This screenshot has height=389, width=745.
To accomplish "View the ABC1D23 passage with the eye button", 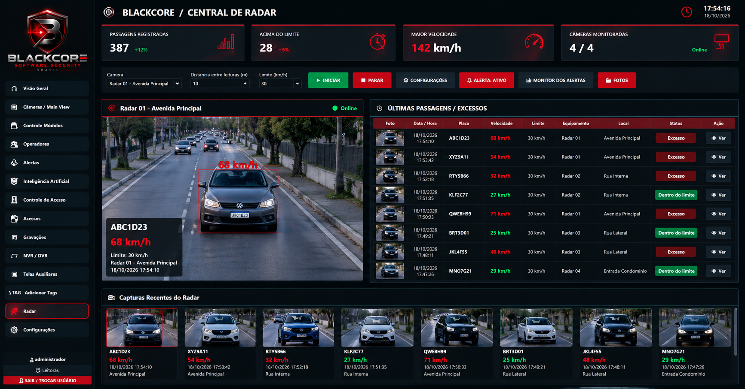I will pyautogui.click(x=718, y=138).
